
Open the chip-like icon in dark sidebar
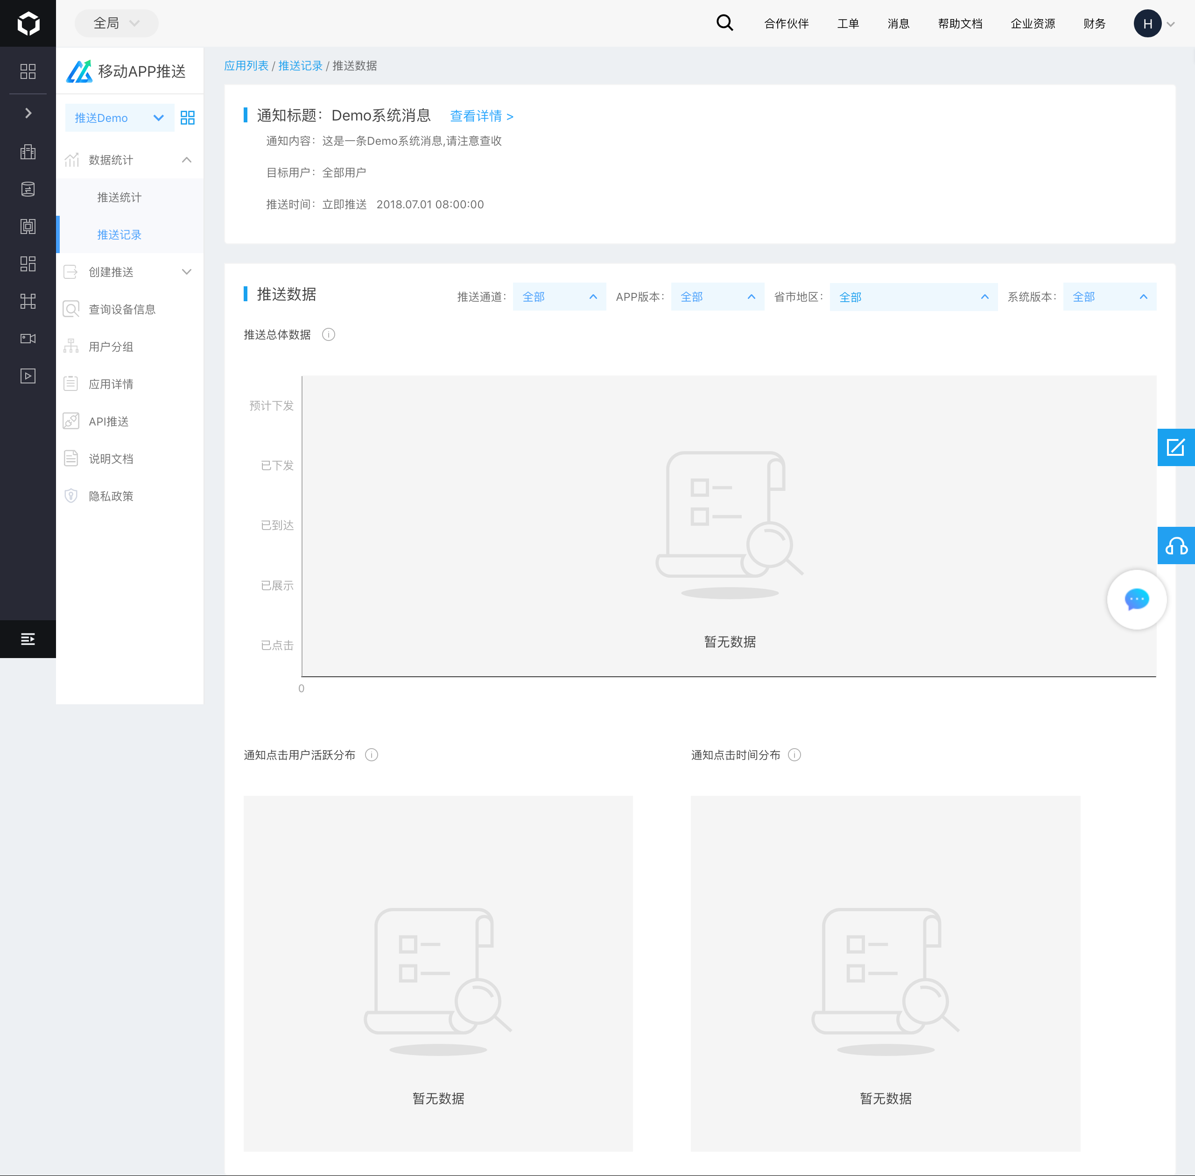(x=28, y=227)
